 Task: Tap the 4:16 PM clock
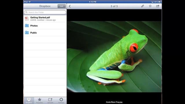point(92,2)
